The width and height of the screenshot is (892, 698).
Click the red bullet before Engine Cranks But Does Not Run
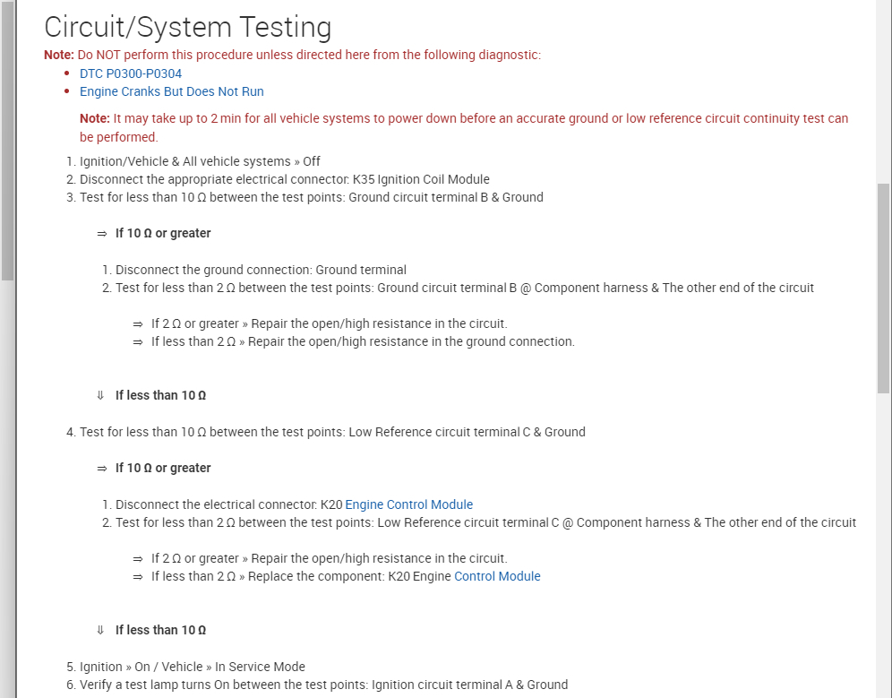67,91
